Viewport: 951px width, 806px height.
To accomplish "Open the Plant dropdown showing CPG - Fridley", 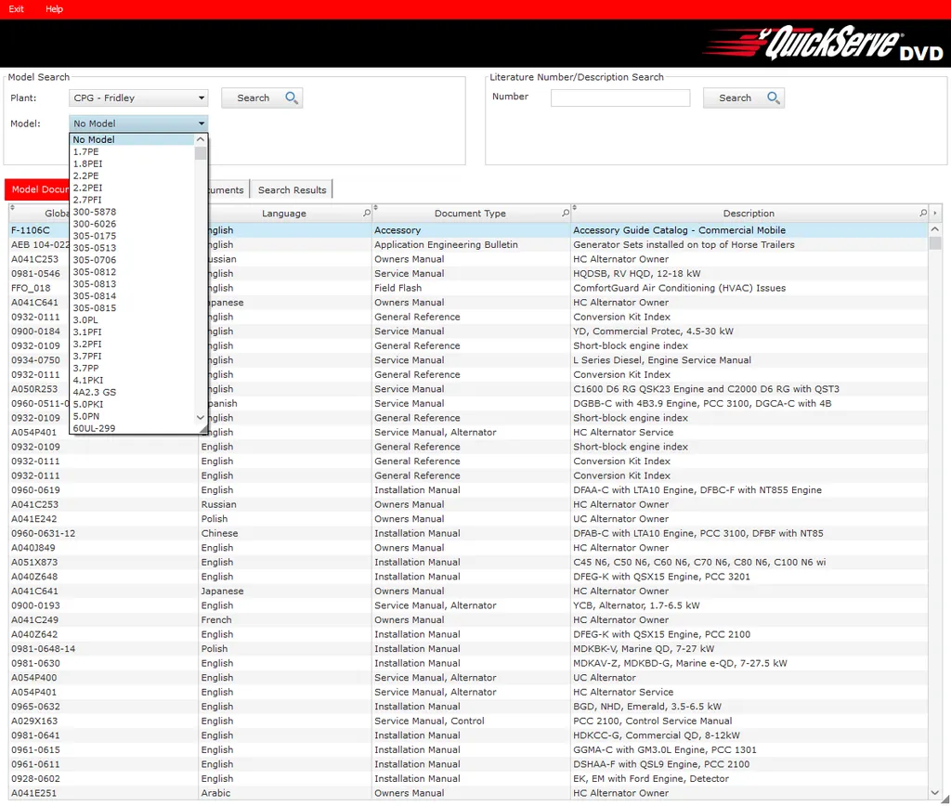I will pyautogui.click(x=138, y=97).
